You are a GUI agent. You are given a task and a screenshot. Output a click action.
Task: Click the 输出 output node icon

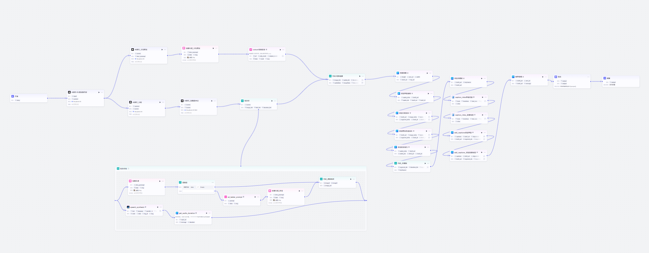pos(556,77)
